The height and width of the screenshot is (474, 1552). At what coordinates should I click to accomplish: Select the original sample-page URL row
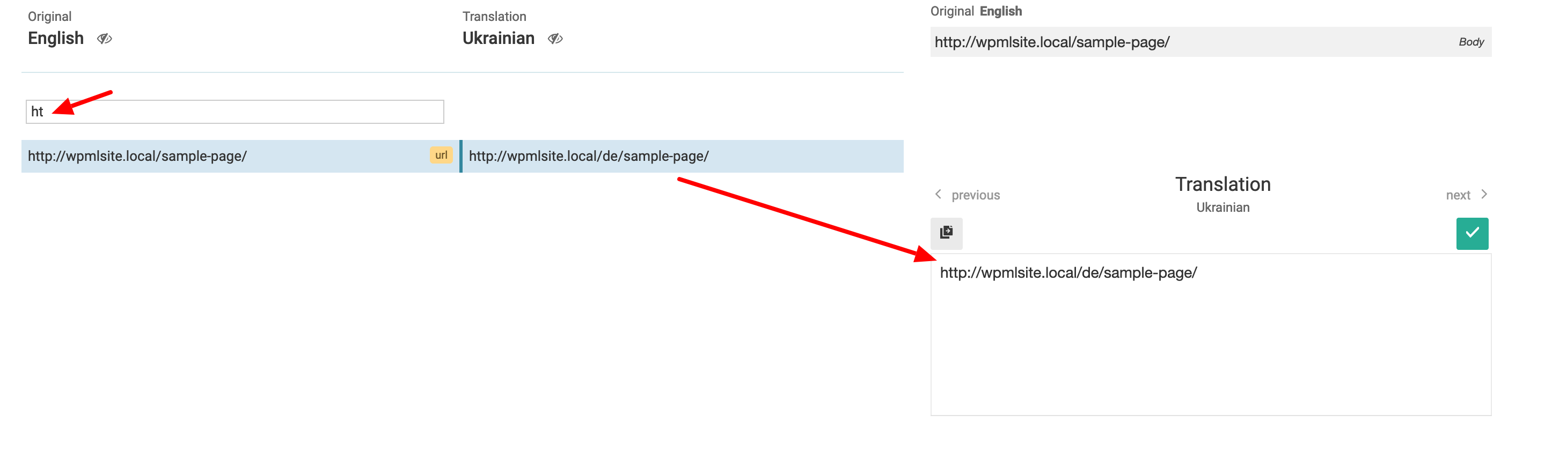coord(240,156)
